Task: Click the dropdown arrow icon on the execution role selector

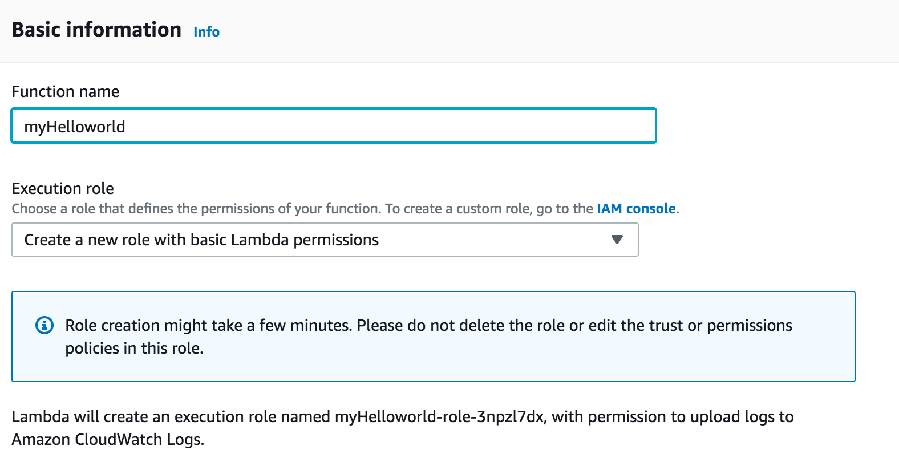Action: tap(616, 240)
